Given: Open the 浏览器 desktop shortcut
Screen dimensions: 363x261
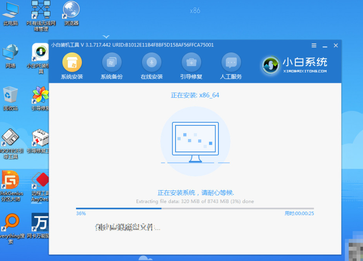Looking at the screenshot, I should point(71,12).
